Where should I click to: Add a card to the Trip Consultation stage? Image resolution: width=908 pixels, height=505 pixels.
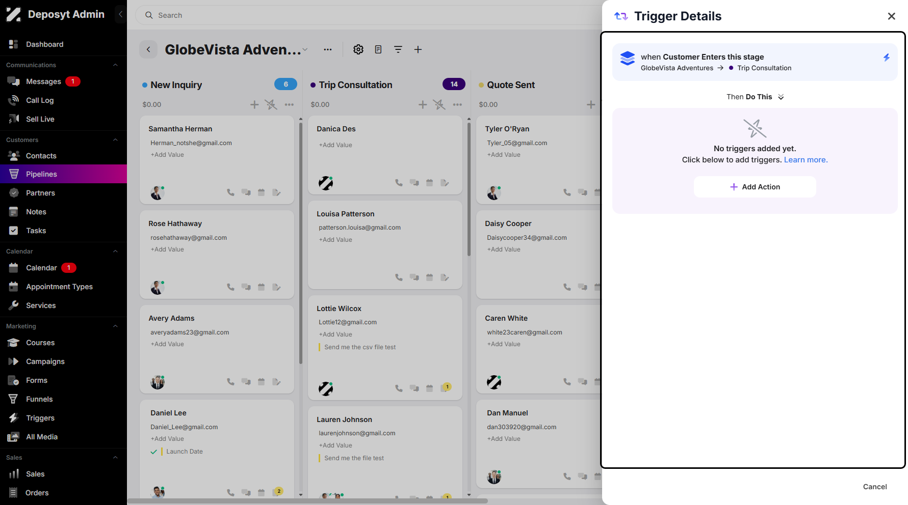pos(423,104)
